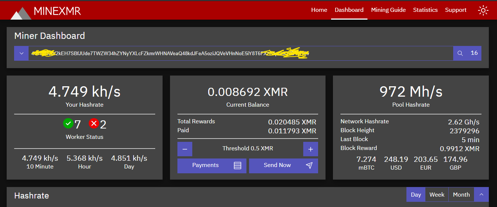This screenshot has width=497, height=207.
Task: Open the Support page
Action: pyautogui.click(x=456, y=10)
